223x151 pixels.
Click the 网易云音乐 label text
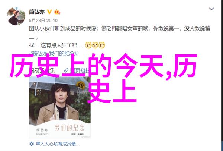[43, 70]
